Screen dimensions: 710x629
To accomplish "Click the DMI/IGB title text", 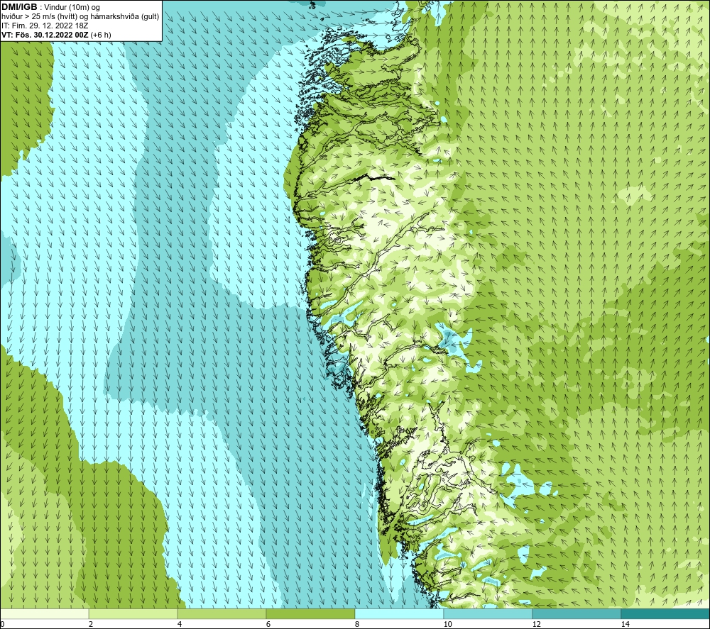I will [19, 7].
